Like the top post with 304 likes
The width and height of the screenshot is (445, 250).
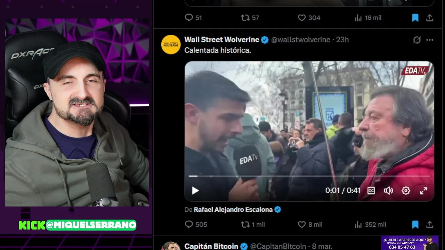pos(309,18)
